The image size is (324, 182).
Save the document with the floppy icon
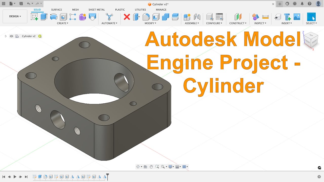coord(21,4)
